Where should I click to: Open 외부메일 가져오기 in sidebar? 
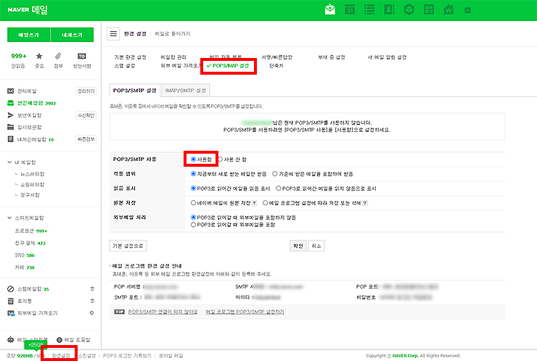(37, 313)
